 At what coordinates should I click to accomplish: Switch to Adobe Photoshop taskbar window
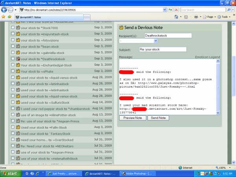point(138,173)
